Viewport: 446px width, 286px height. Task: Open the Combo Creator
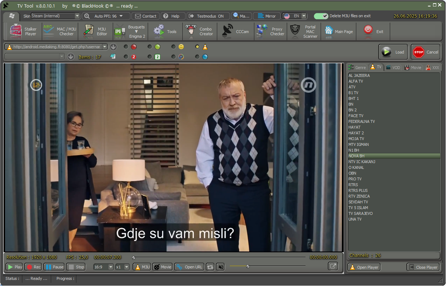pos(200,31)
